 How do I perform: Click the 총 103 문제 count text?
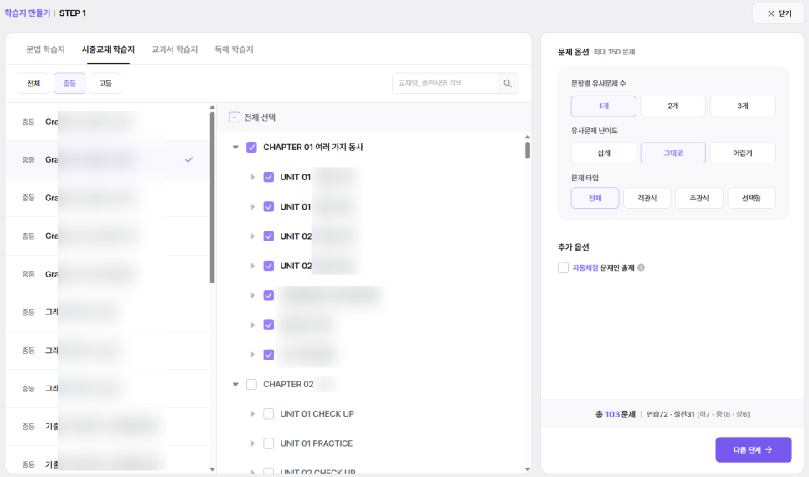616,414
